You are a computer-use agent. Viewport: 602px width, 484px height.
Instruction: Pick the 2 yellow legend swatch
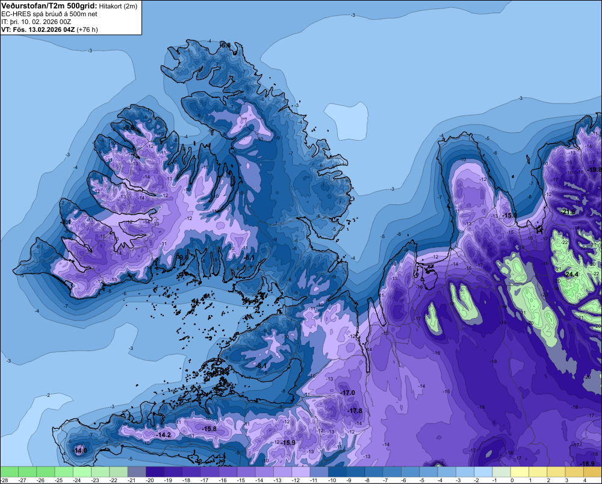click(556, 472)
